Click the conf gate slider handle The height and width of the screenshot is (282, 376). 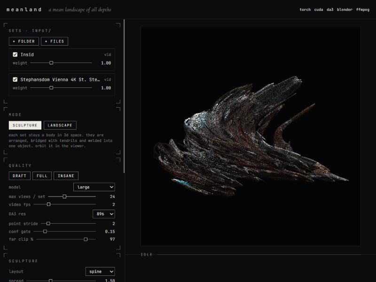click(45, 231)
